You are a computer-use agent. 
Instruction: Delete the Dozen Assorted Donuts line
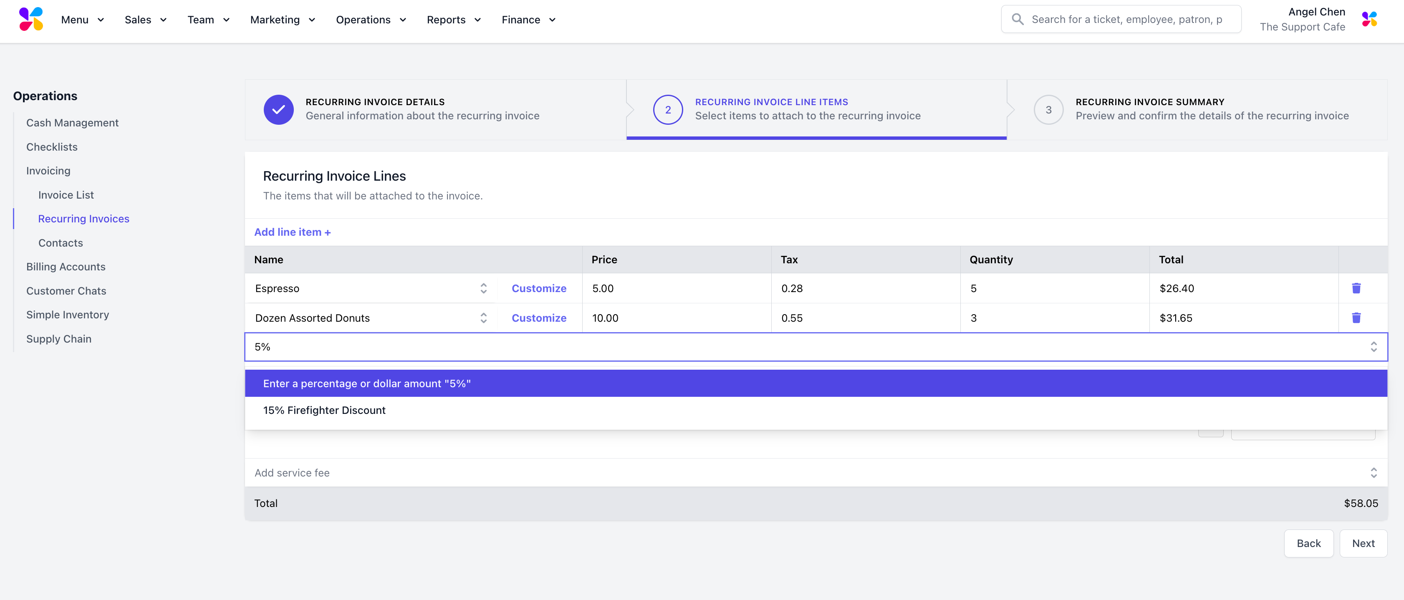(x=1356, y=318)
